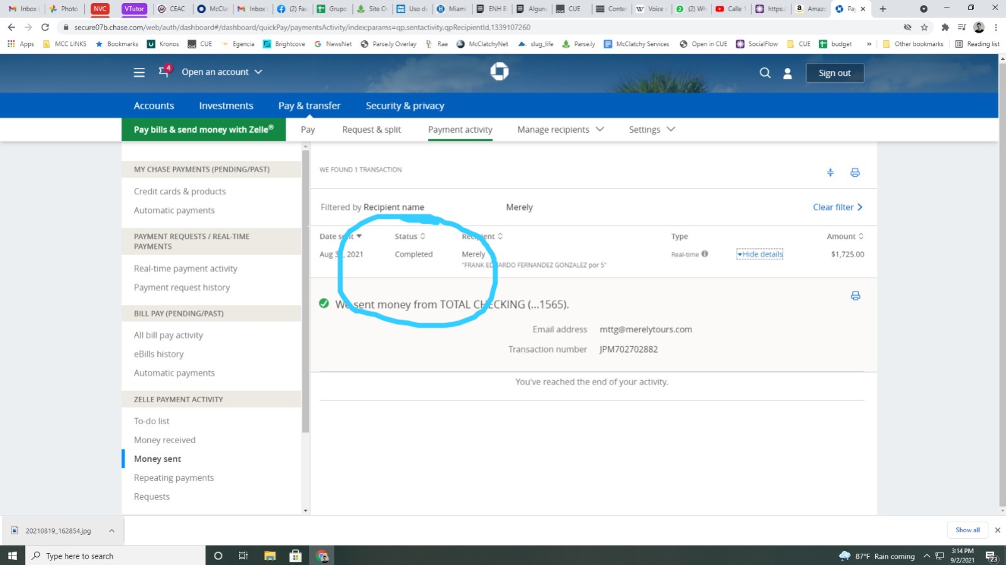Click Chrome icon in taskbar
Image resolution: width=1006 pixels, height=565 pixels.
coord(322,556)
